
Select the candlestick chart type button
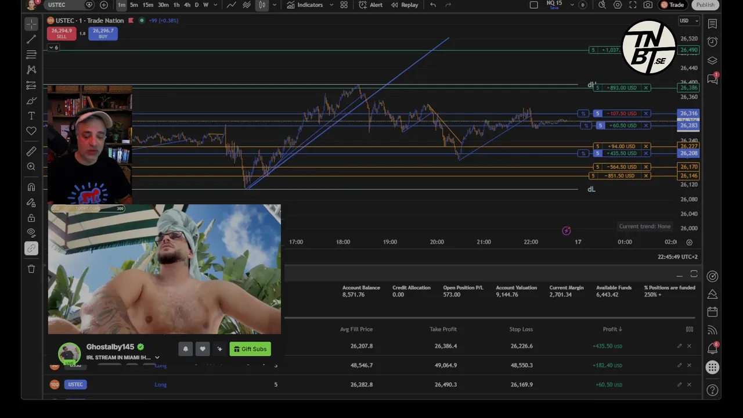[x=262, y=5]
